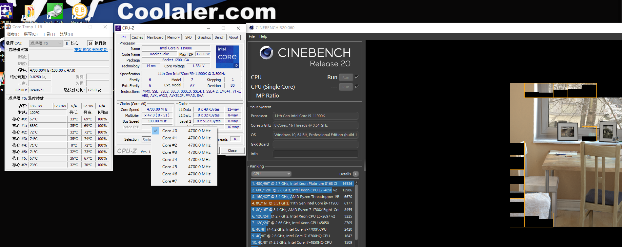This screenshot has width=622, height=247.
Task: Choose Core #2 from the core list
Action: click(x=184, y=145)
